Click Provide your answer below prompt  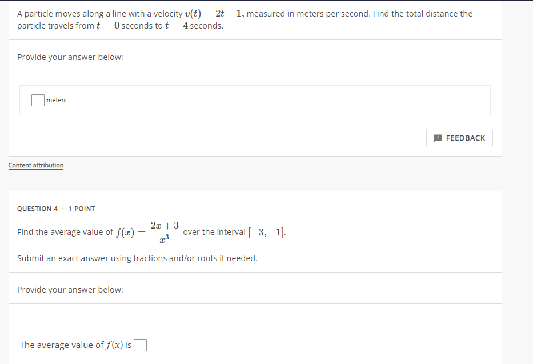pyautogui.click(x=70, y=57)
